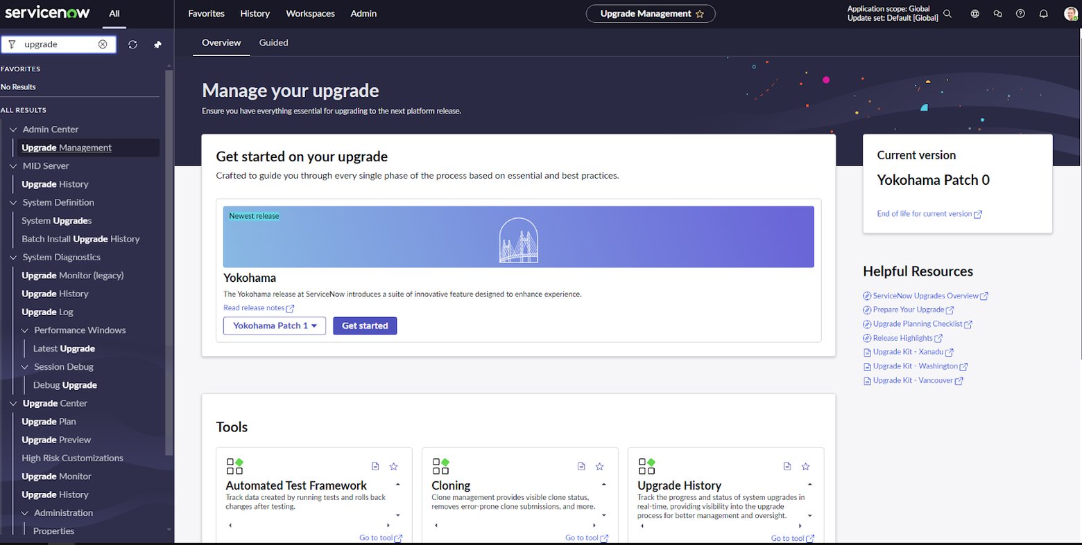Favorite the Upgrade Management page via star
Screen dimensions: 1082x545
point(701,13)
